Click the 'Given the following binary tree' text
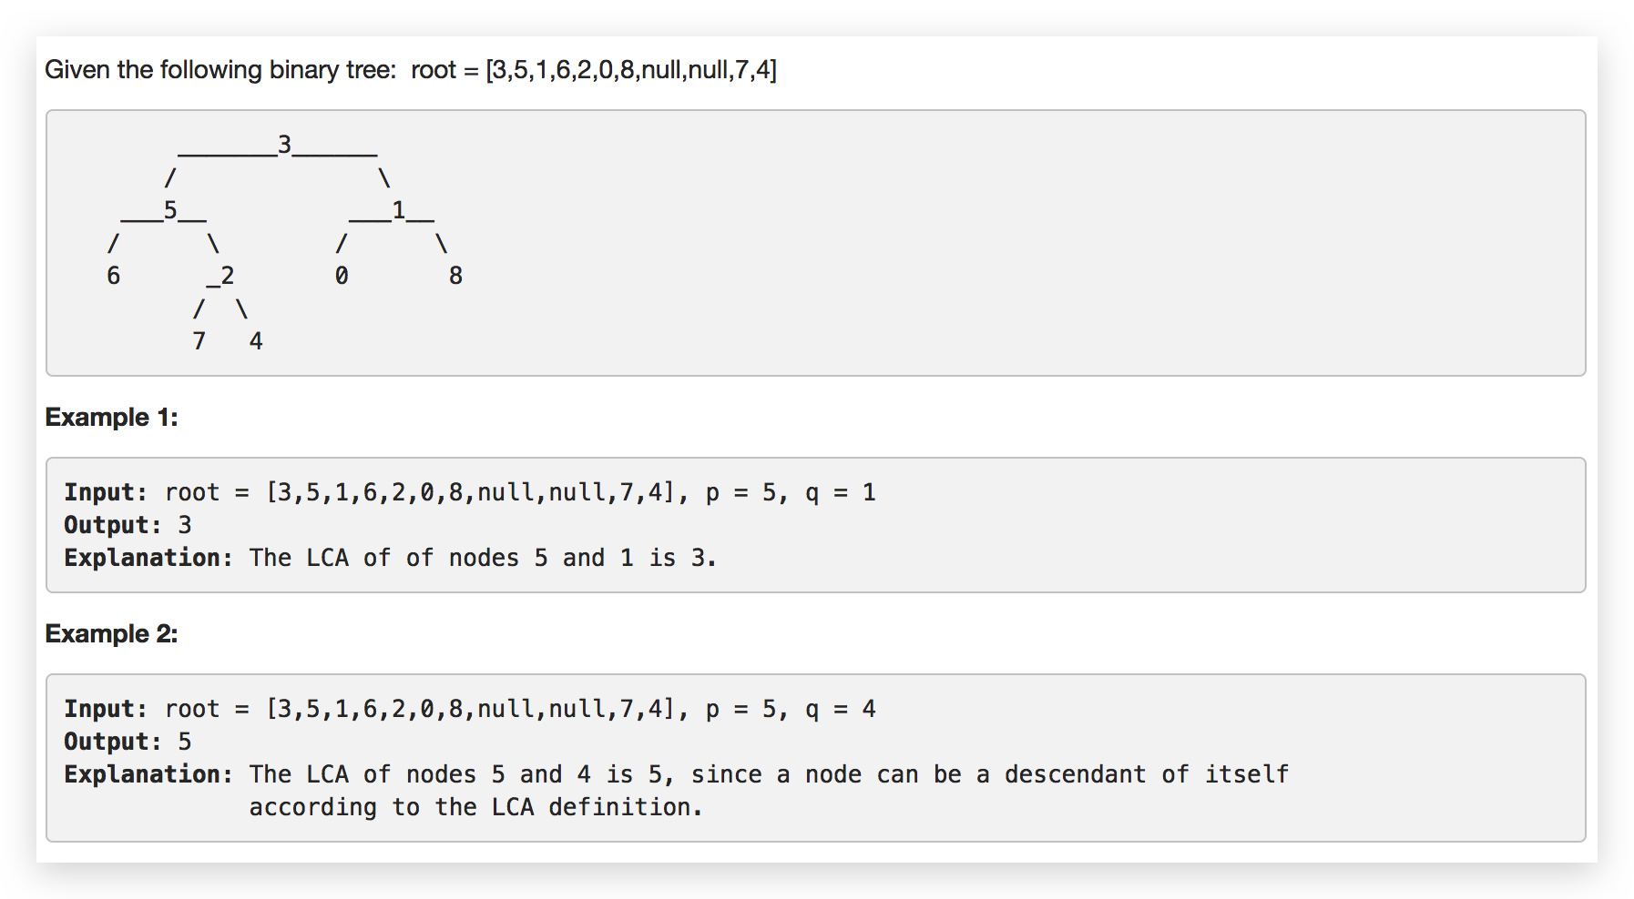 click(x=220, y=70)
